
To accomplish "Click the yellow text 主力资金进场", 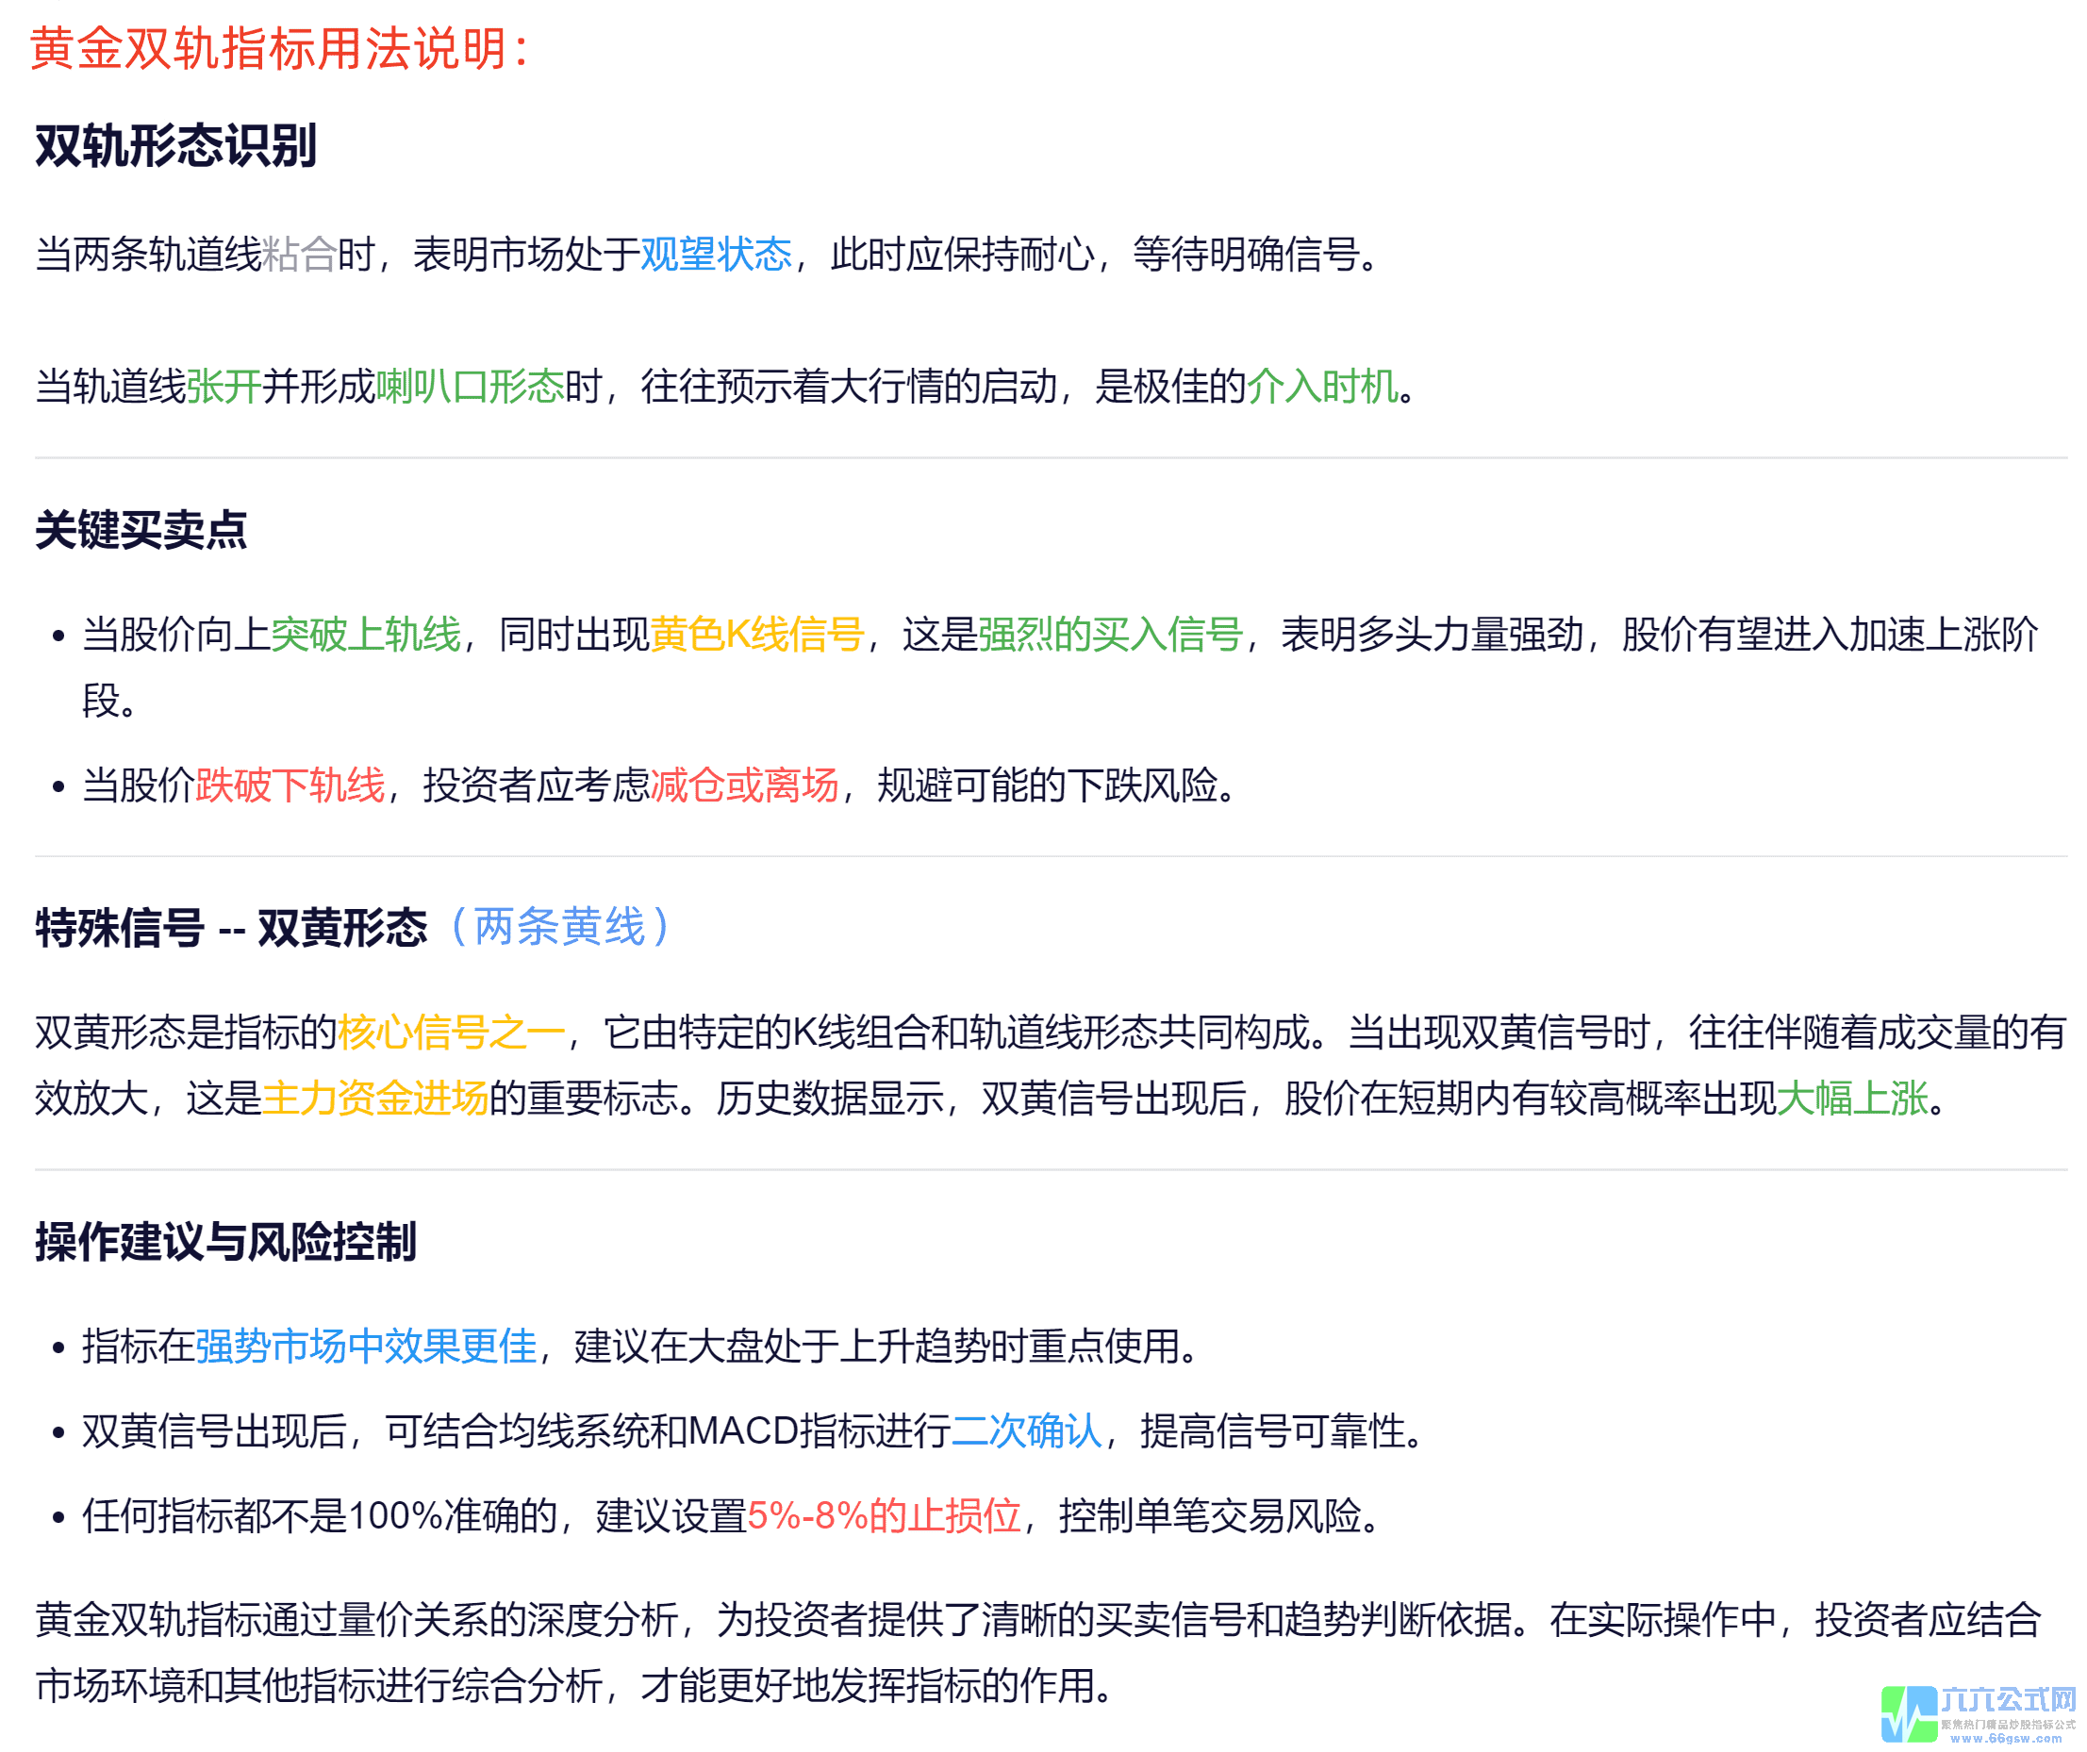I will coord(375,1099).
